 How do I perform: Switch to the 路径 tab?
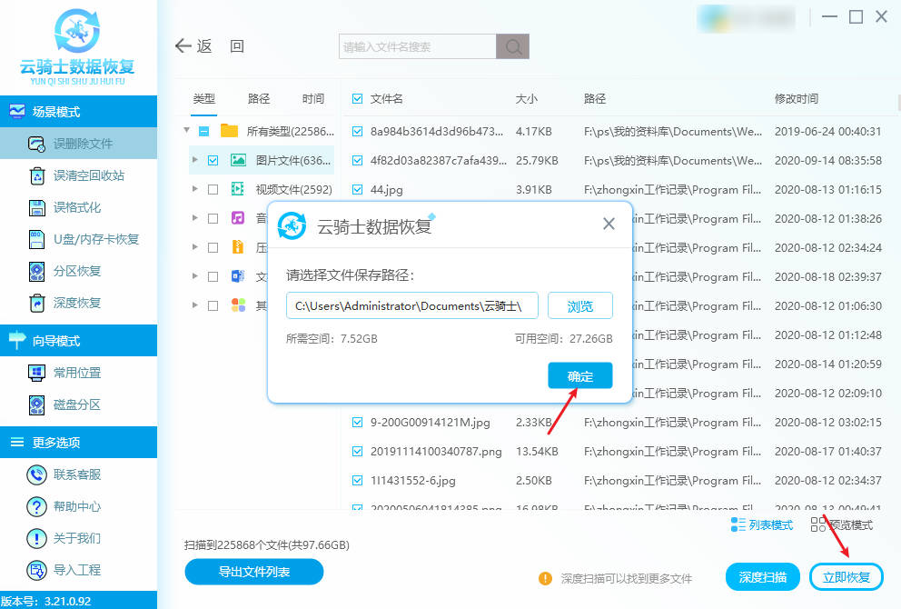coord(259,99)
